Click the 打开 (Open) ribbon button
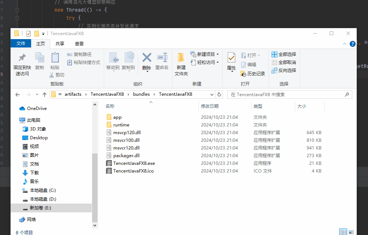 pyautogui.click(x=250, y=56)
